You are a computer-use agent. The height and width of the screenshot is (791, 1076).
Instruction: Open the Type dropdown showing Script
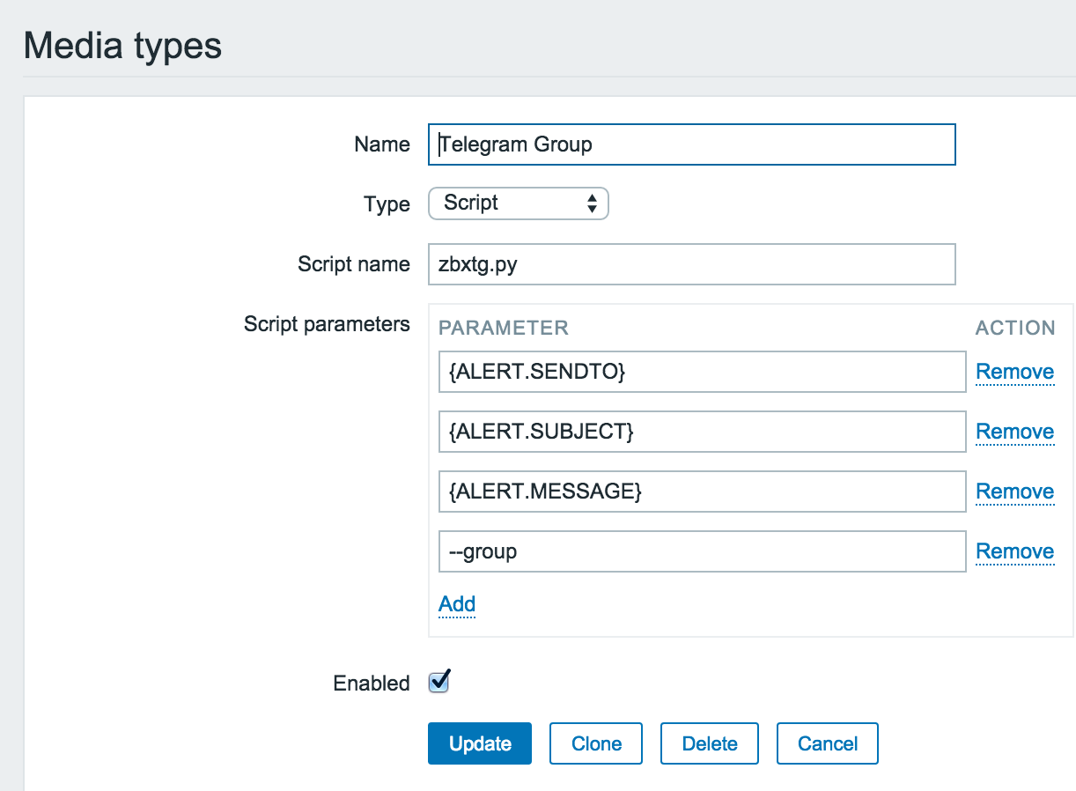[x=518, y=204]
